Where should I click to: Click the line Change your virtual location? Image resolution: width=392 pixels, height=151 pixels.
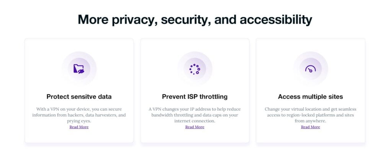pyautogui.click(x=310, y=109)
